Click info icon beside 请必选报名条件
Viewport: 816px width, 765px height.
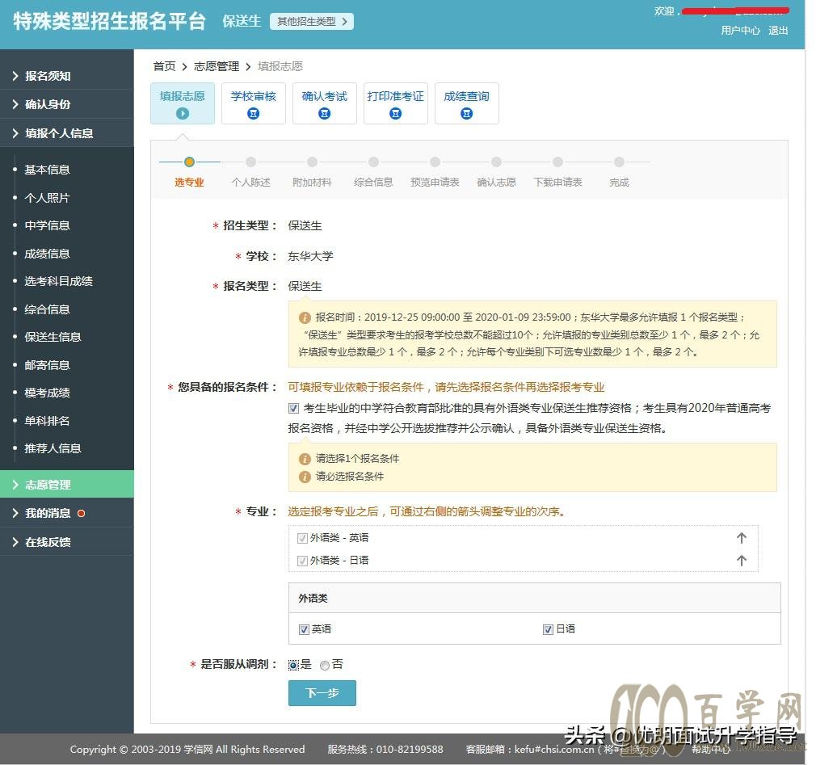point(305,477)
